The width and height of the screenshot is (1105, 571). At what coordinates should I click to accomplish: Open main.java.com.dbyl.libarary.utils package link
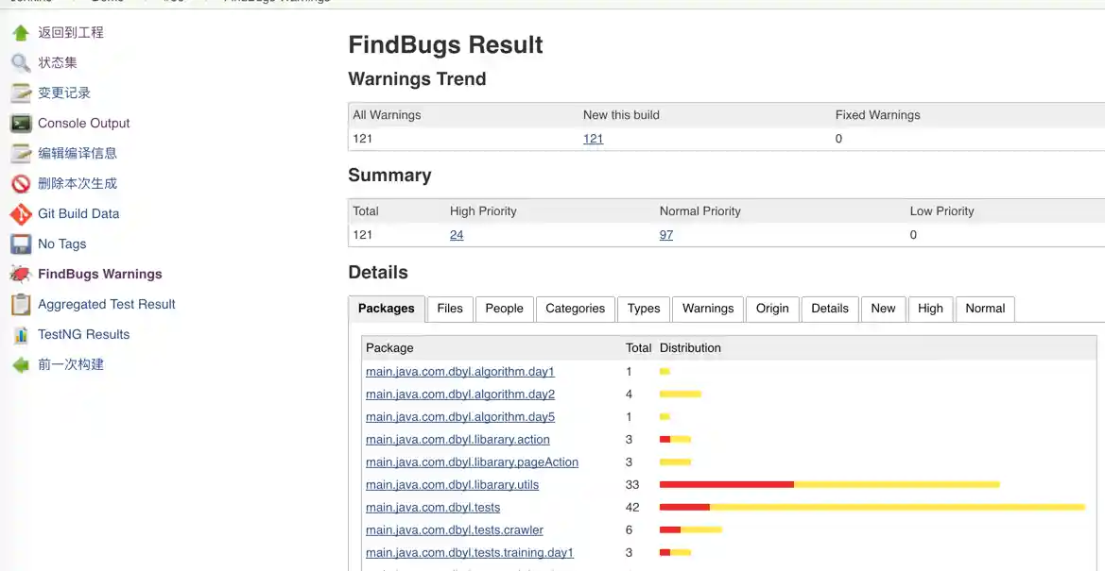point(452,485)
